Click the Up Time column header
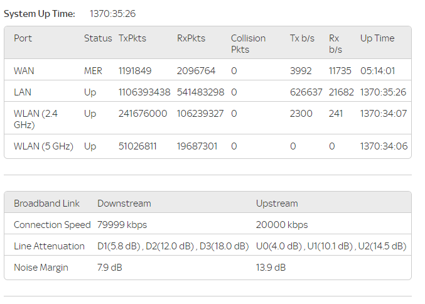Viewport: 425px width, 304px height. tap(377, 38)
